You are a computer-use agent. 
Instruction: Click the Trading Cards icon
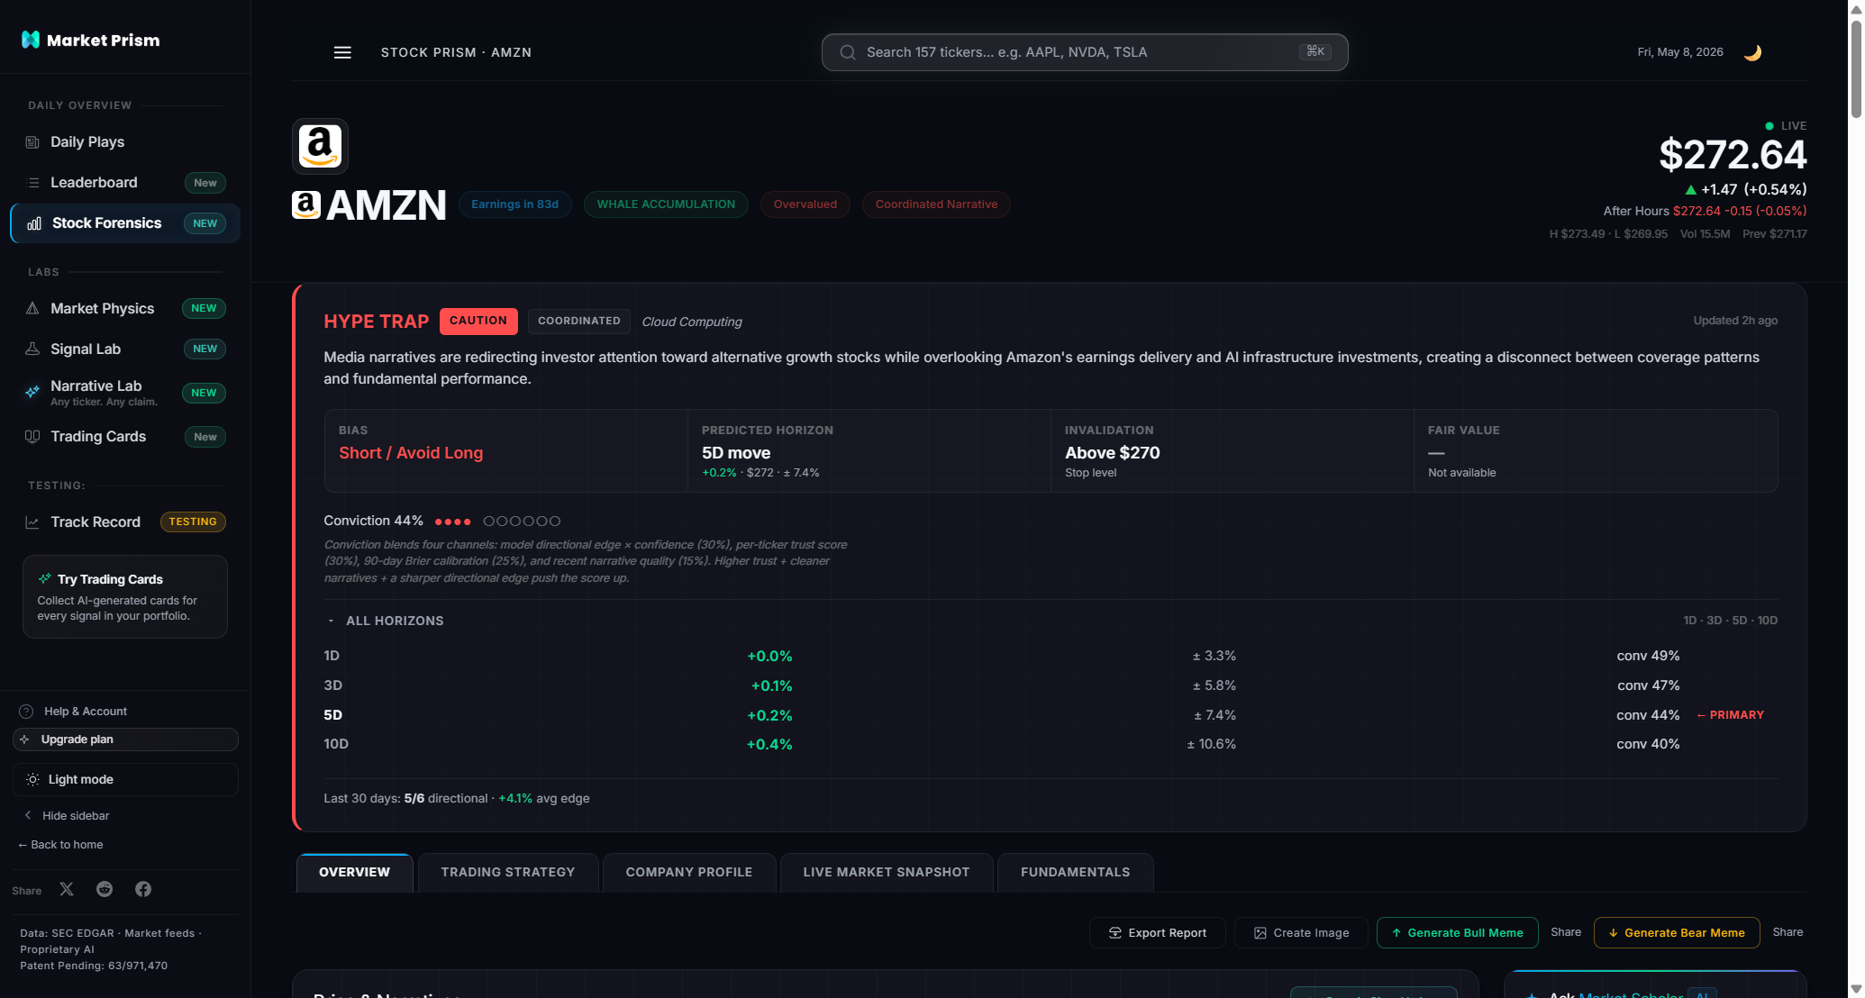click(x=32, y=437)
